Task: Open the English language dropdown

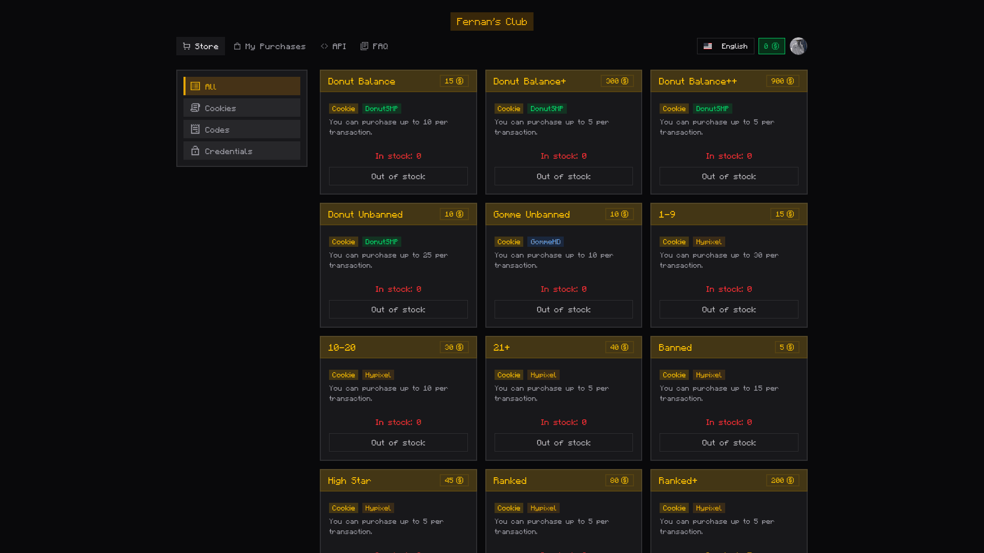Action: point(725,46)
